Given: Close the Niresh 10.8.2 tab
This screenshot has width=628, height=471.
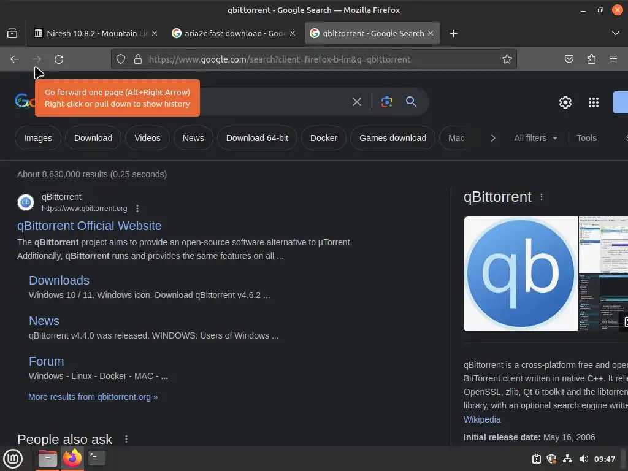Looking at the screenshot, I should [x=155, y=33].
